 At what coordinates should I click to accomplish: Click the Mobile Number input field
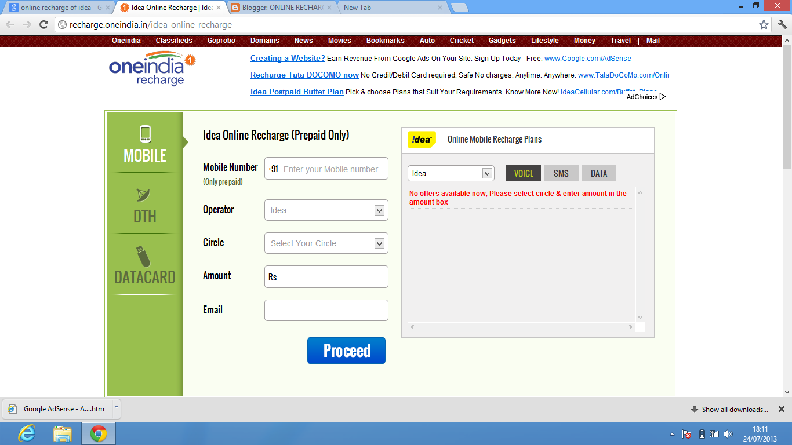point(326,169)
